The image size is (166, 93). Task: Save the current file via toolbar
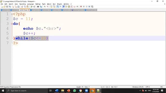pyautogui.click(x=7, y=6)
